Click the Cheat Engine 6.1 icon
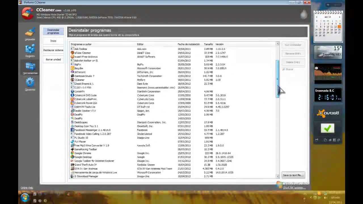This screenshot has width=363, height=204. click(72, 84)
